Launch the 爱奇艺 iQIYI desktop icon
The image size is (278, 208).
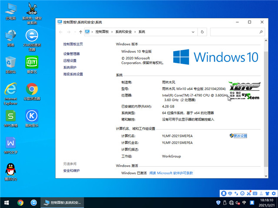(x=32, y=65)
